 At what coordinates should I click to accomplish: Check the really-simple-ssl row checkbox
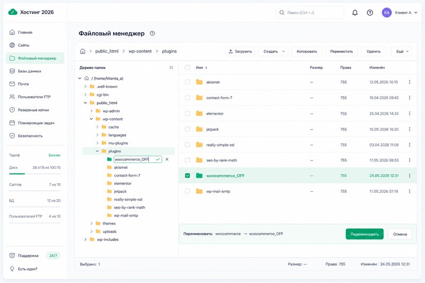click(x=188, y=145)
